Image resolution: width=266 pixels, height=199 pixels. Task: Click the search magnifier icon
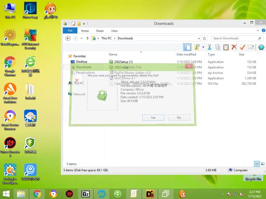coord(260,38)
